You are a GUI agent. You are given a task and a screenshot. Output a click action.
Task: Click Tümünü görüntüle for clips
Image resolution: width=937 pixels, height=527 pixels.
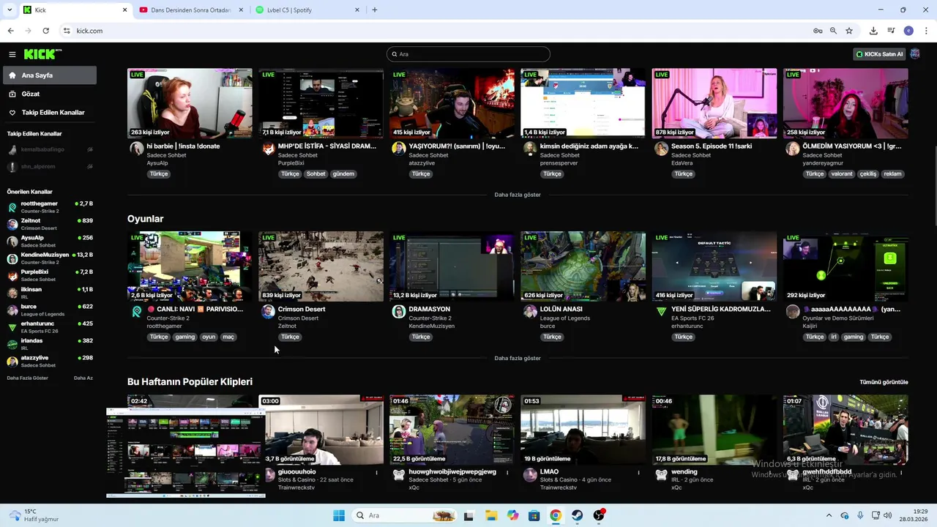pos(884,382)
